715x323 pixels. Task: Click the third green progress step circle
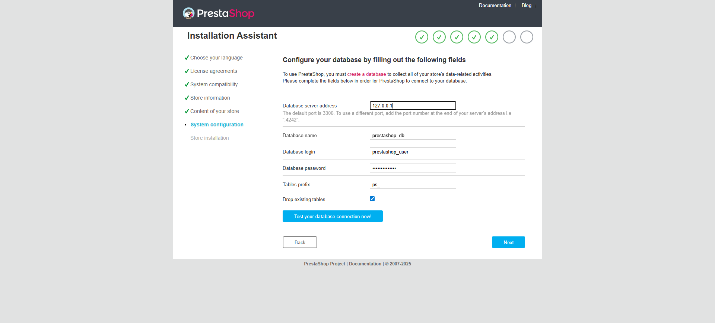pyautogui.click(x=457, y=37)
